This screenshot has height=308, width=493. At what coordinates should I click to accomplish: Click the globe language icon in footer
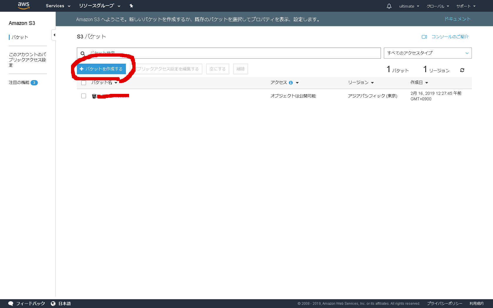53,304
